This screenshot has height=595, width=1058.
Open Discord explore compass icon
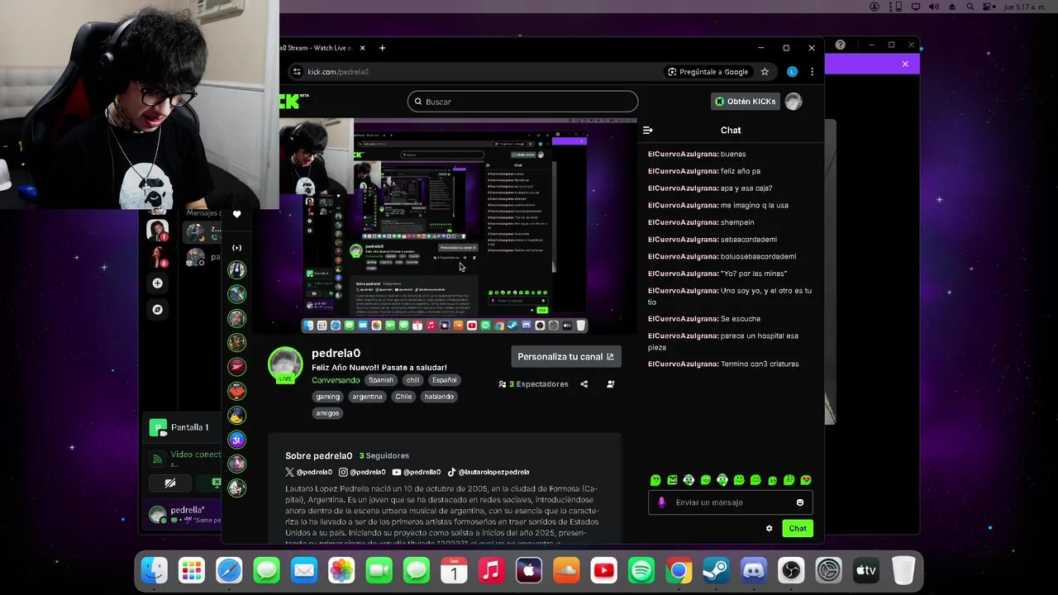click(157, 310)
